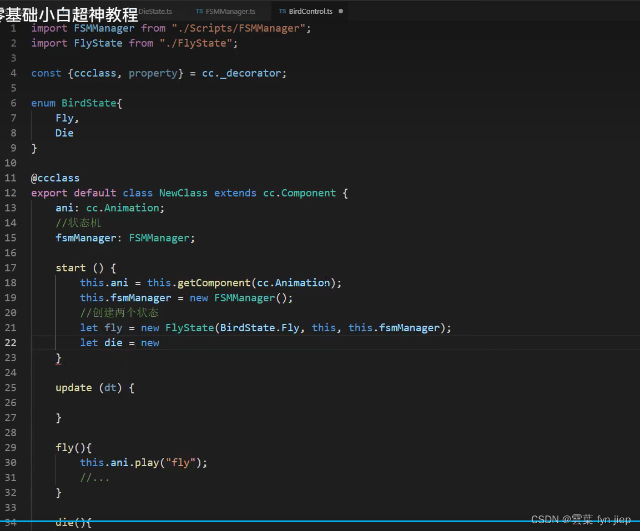Click the 'update (dt)' method on line 25
The height and width of the screenshot is (531, 640).
point(89,388)
